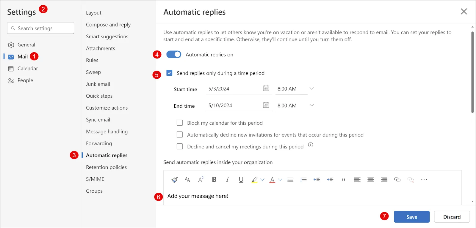
Task: Insert a numbered list
Action: (303, 180)
